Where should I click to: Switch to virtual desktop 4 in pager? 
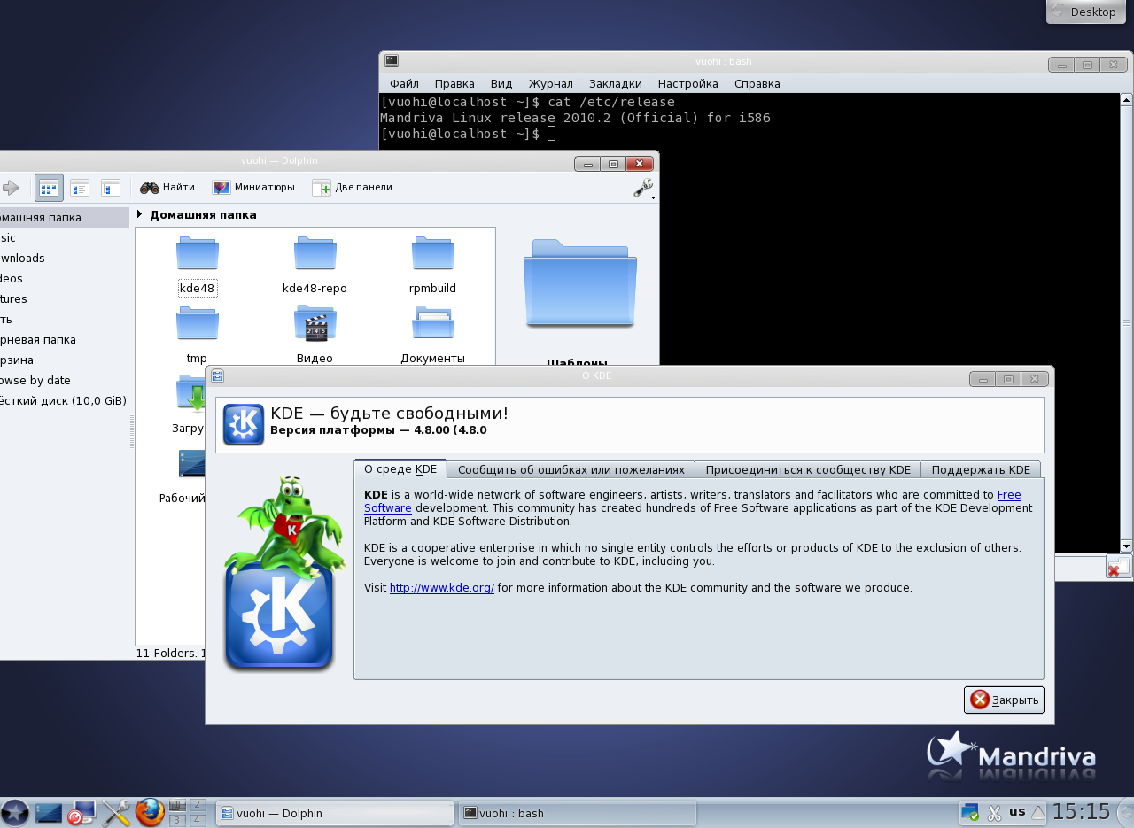tap(198, 820)
